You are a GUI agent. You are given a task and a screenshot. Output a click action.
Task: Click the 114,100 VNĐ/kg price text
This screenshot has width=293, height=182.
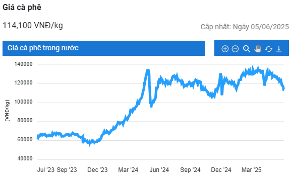[x=33, y=25]
